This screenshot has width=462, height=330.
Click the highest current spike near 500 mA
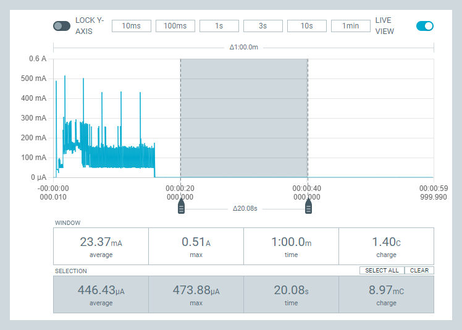pos(65,77)
